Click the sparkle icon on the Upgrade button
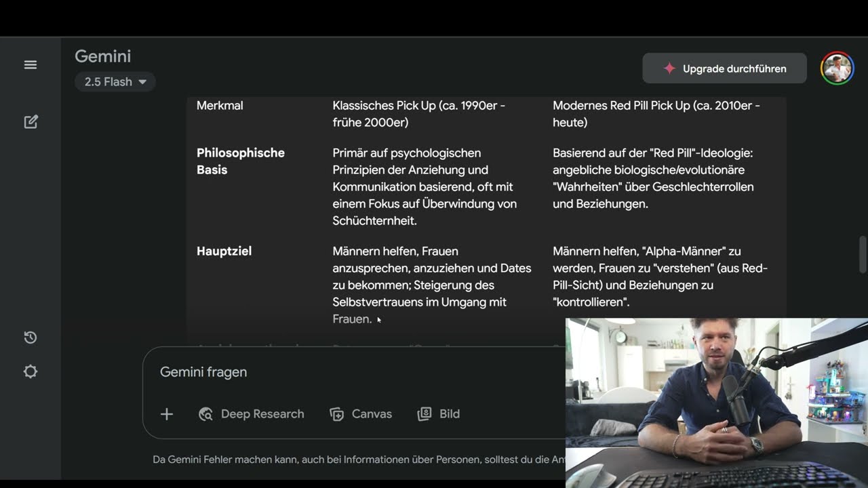This screenshot has height=488, width=868. tap(669, 68)
